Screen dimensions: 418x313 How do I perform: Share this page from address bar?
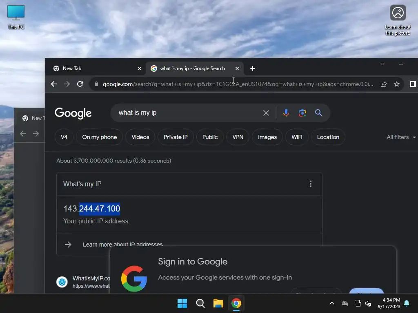click(x=384, y=84)
